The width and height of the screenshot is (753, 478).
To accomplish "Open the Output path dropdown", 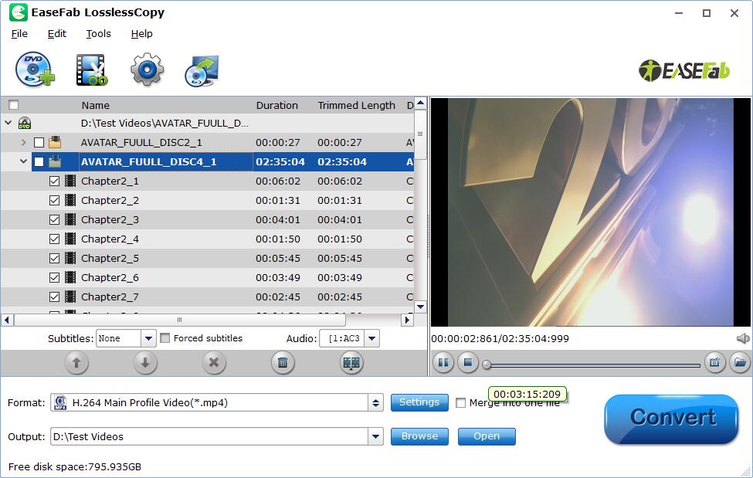I will 375,436.
